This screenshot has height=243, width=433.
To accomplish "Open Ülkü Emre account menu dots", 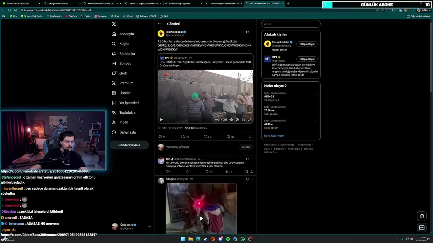I will pos(150,227).
